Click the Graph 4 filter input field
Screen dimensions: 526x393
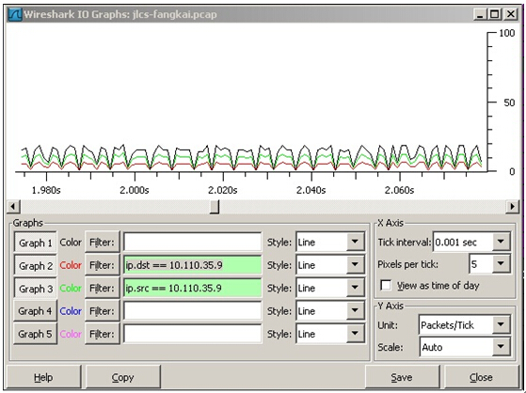tap(192, 311)
